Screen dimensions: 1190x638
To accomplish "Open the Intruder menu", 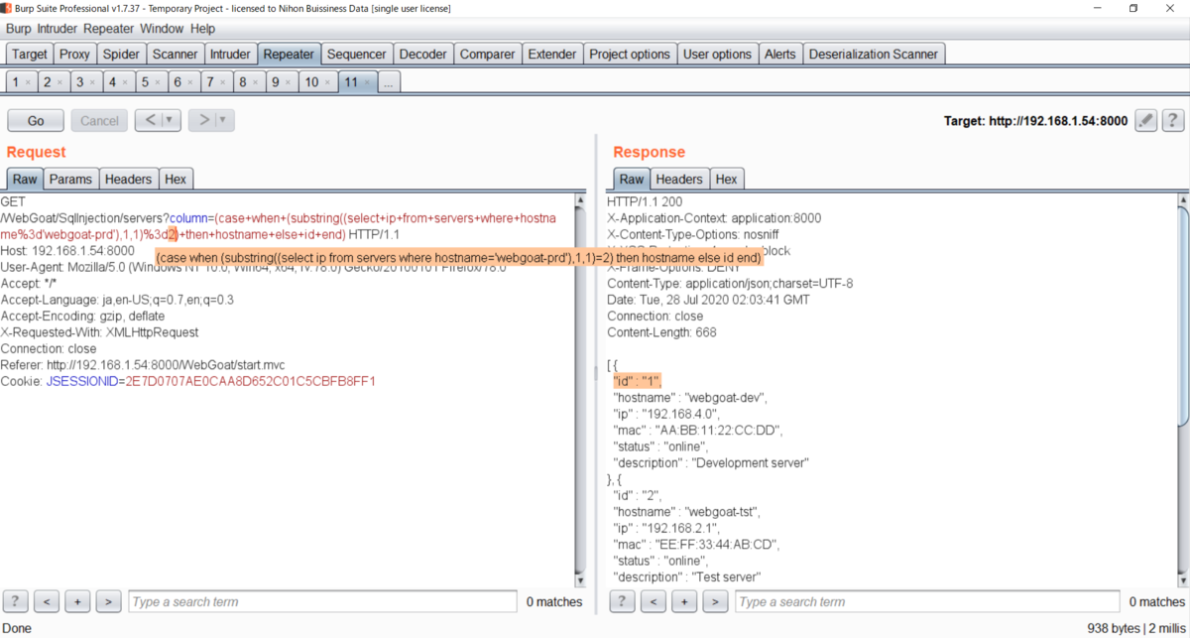I will click(x=58, y=29).
